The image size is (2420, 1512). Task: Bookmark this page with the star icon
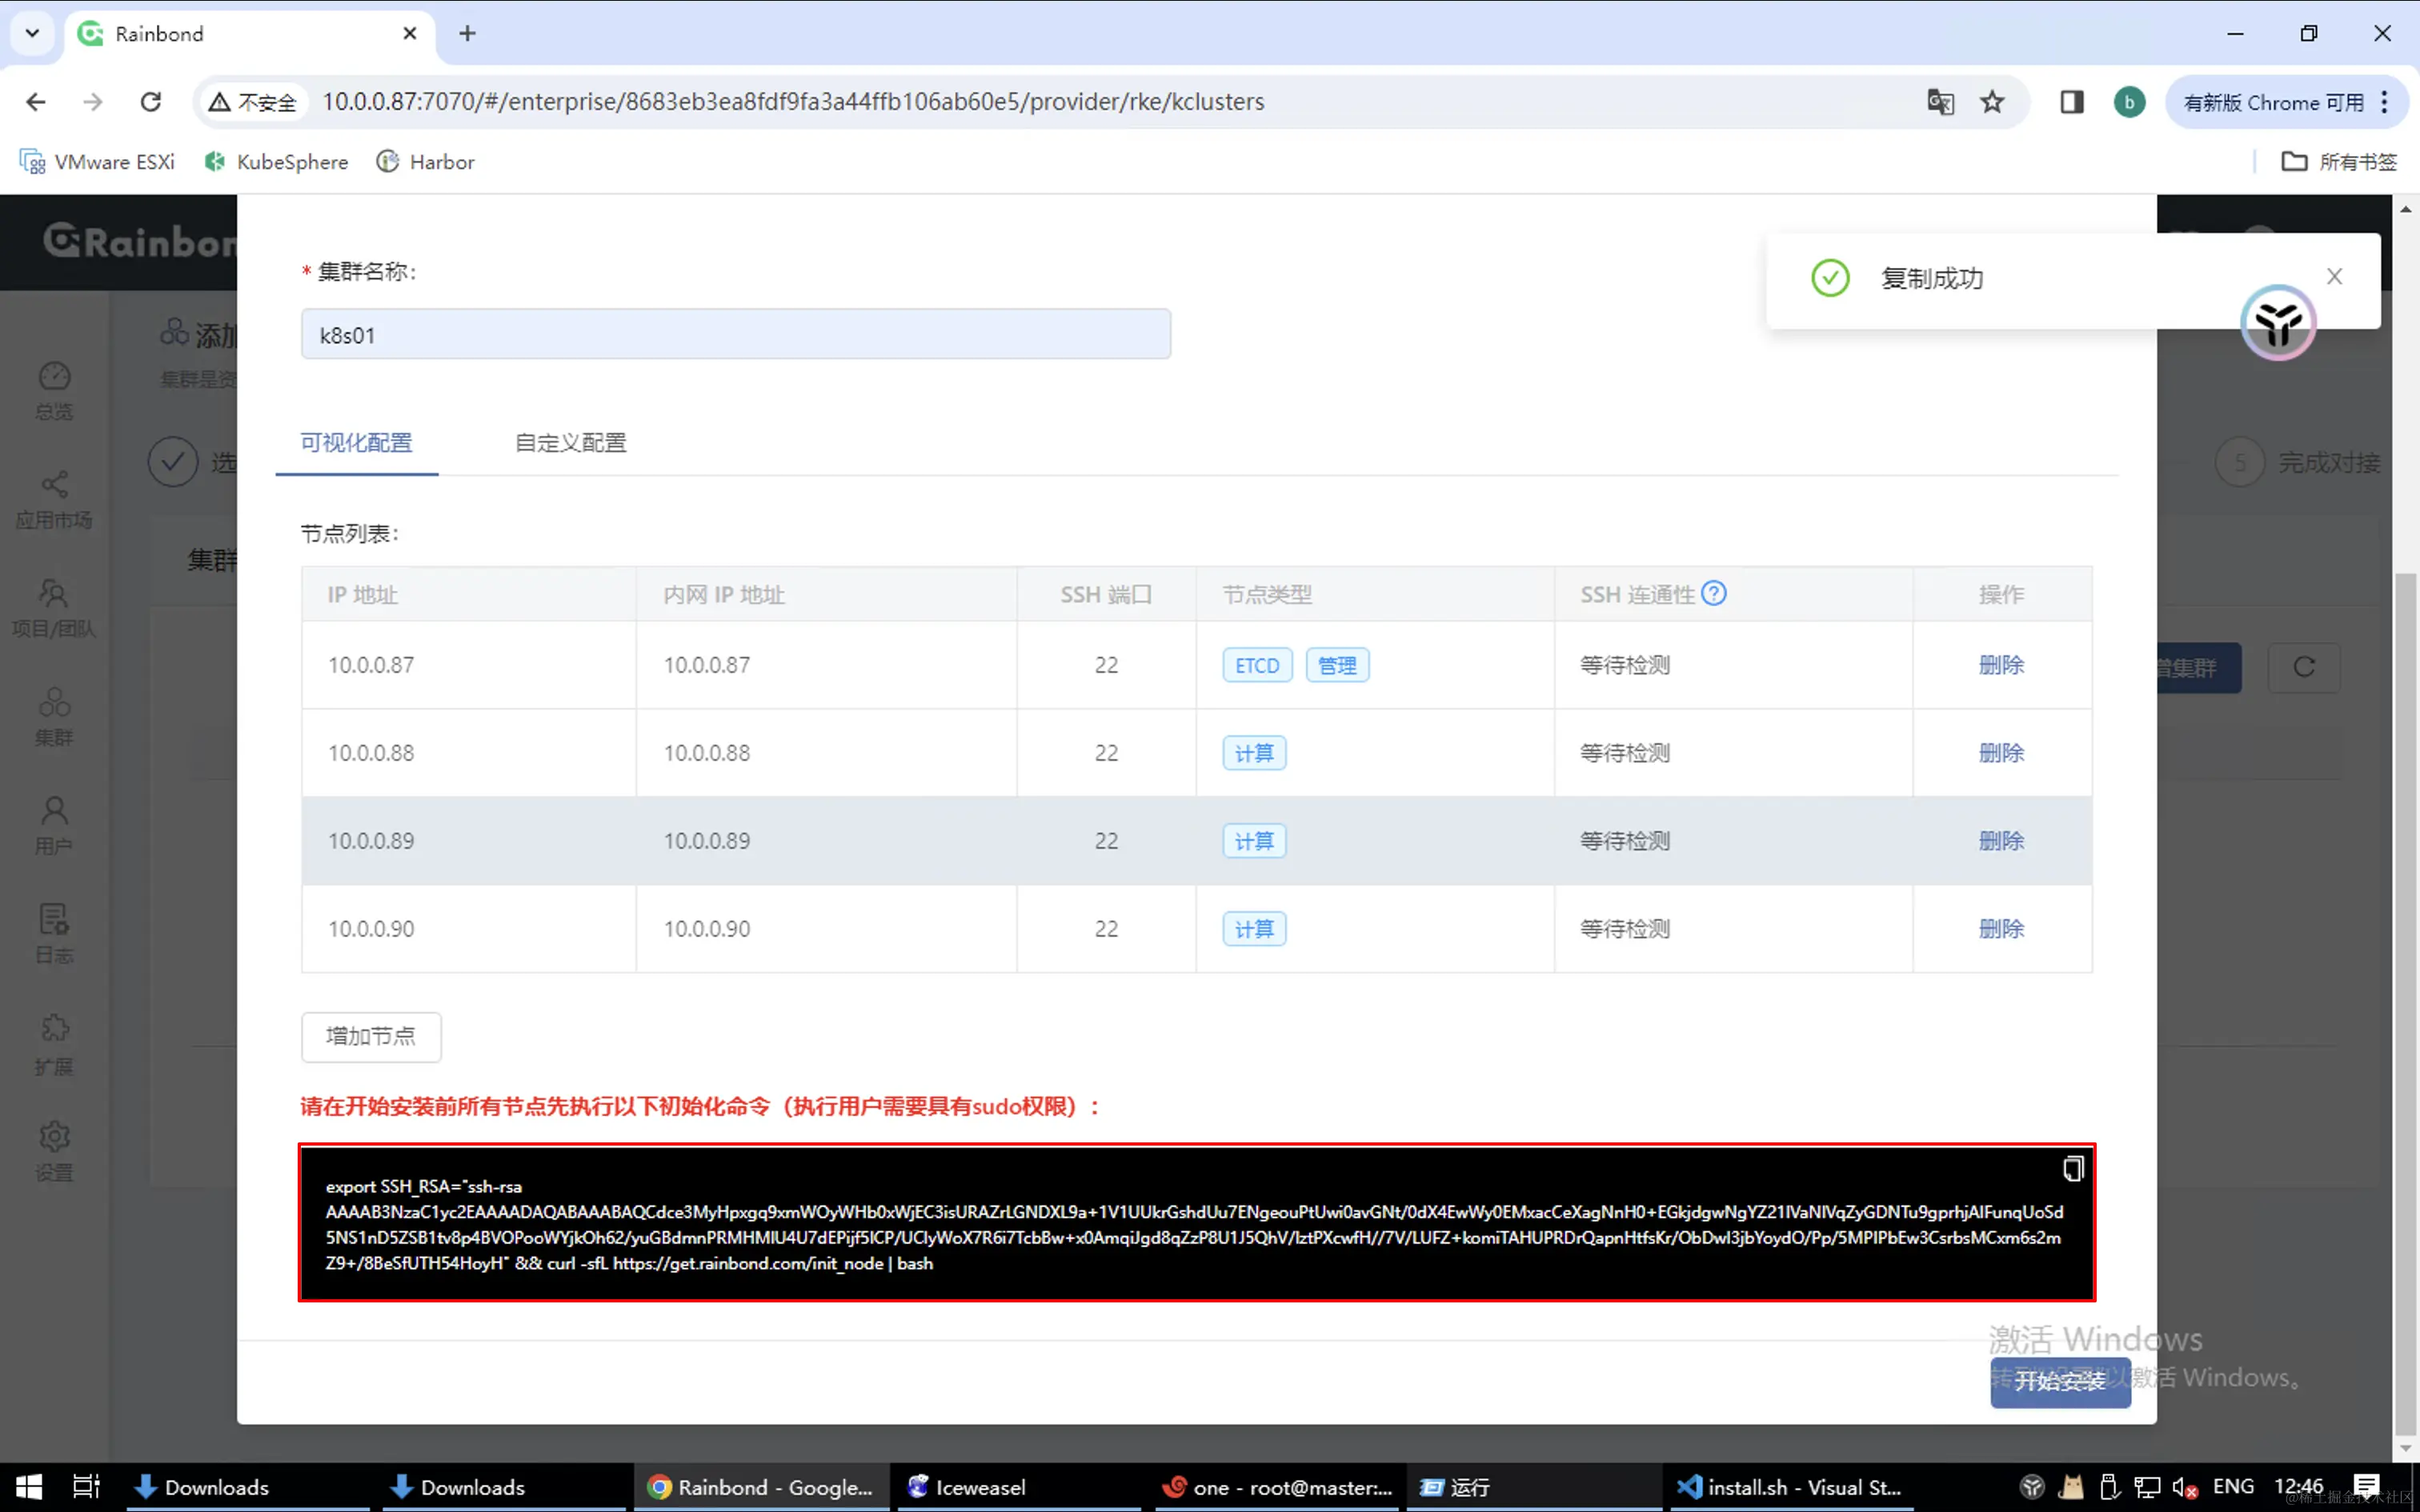pos(1992,102)
